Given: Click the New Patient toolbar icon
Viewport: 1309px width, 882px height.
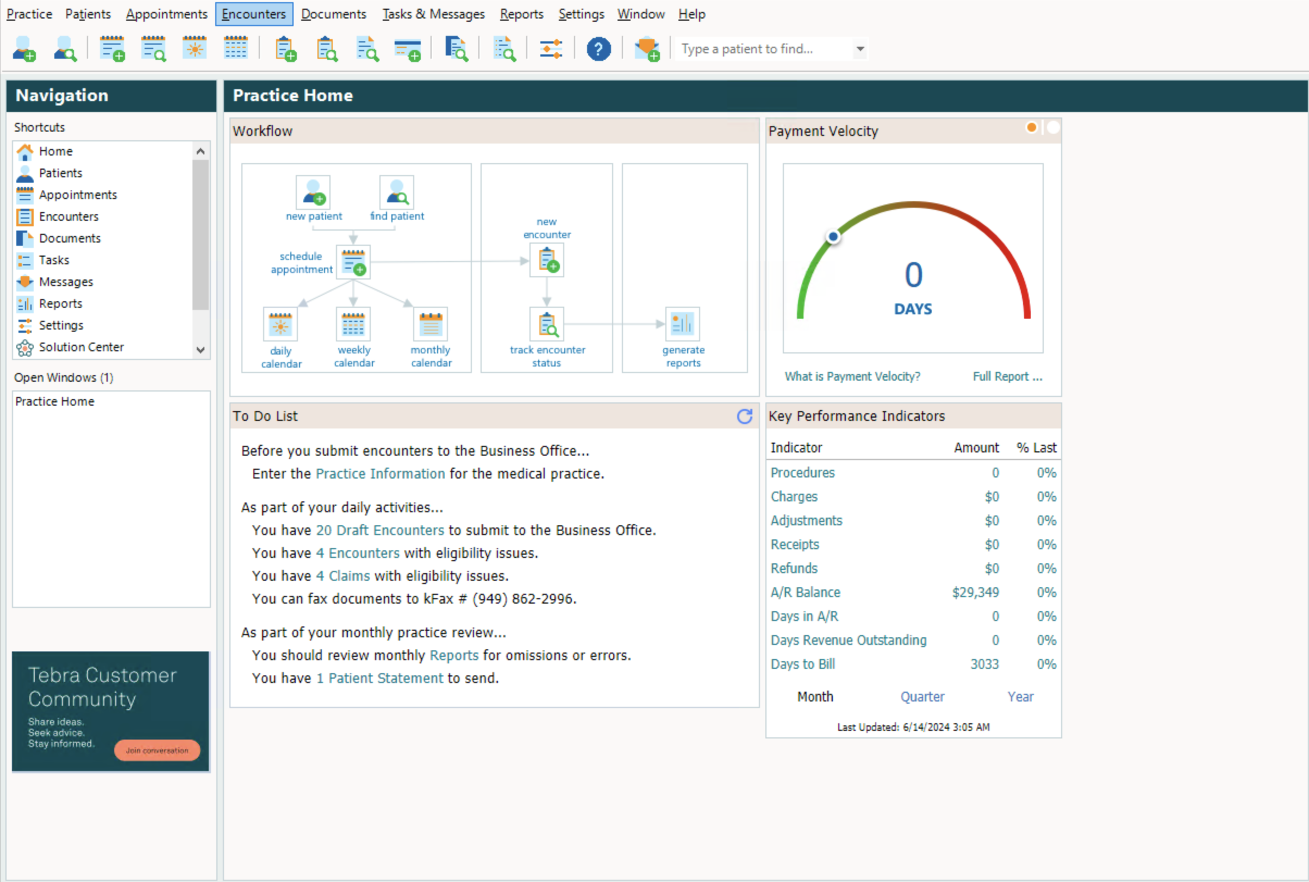Looking at the screenshot, I should coord(24,49).
